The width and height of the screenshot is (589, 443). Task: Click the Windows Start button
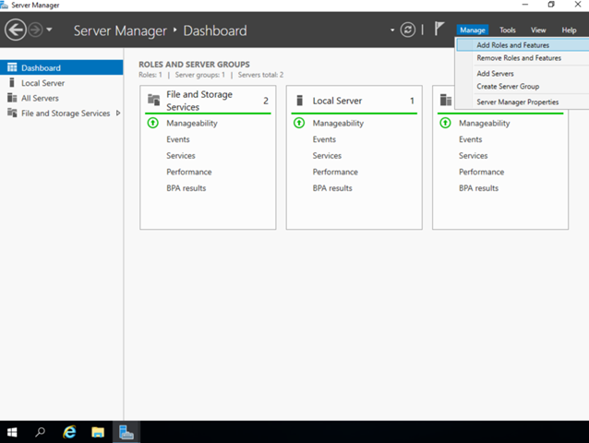coord(12,432)
